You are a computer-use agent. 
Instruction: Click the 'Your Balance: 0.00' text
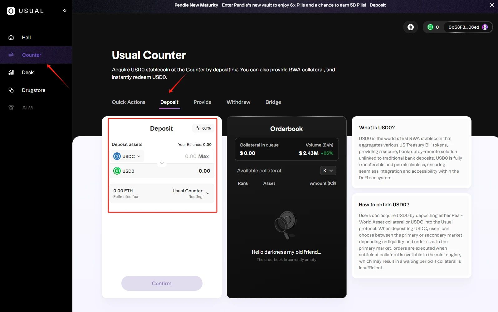click(195, 145)
